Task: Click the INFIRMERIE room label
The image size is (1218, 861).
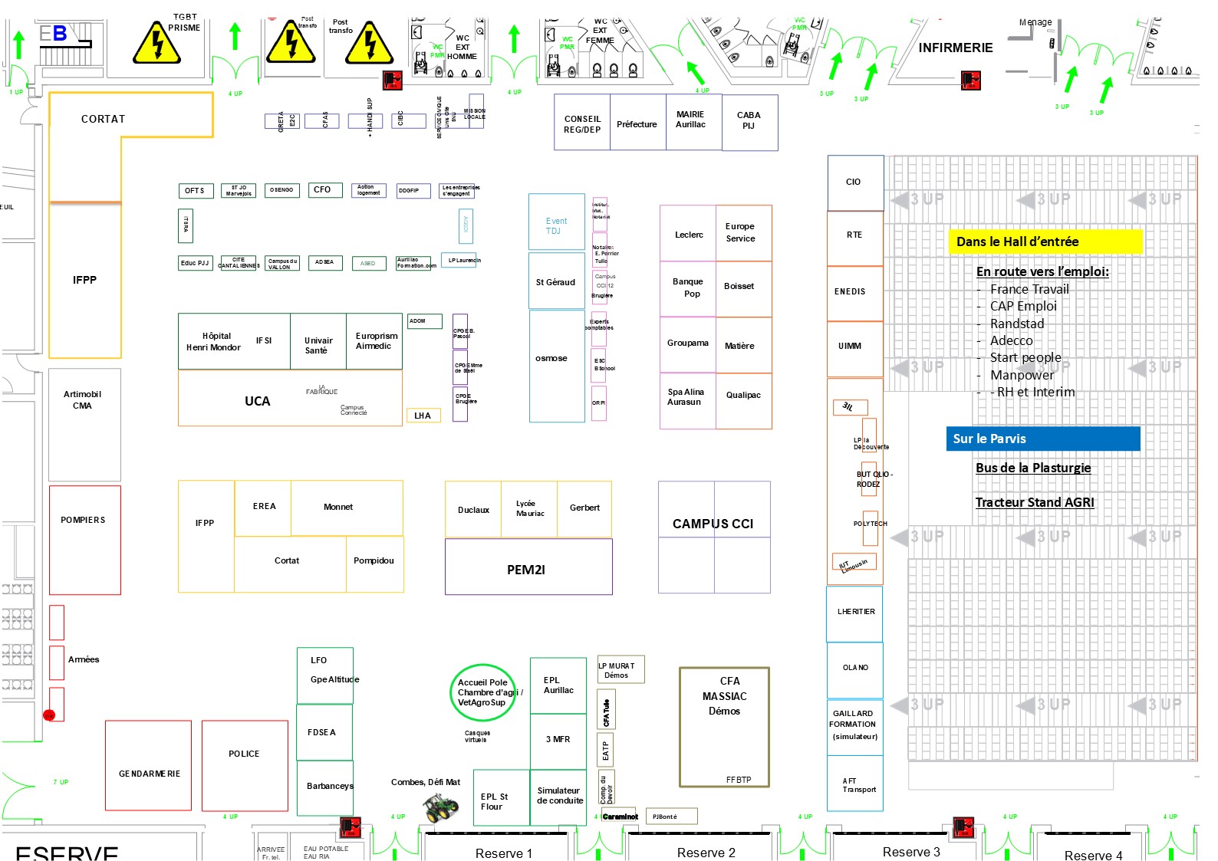Action: 956,48
